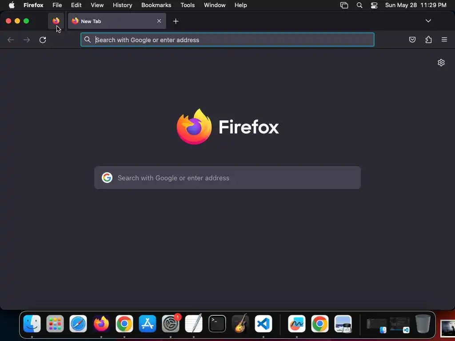Image resolution: width=455 pixels, height=341 pixels.
Task: Open Visual Studio Code from Dock
Action: click(263, 324)
